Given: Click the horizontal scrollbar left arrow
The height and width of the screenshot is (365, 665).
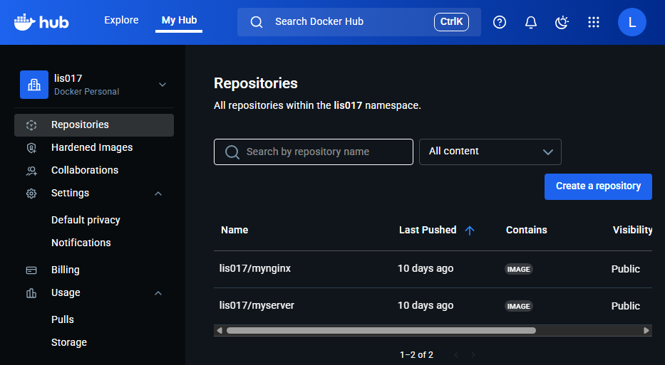Looking at the screenshot, I should [220, 330].
